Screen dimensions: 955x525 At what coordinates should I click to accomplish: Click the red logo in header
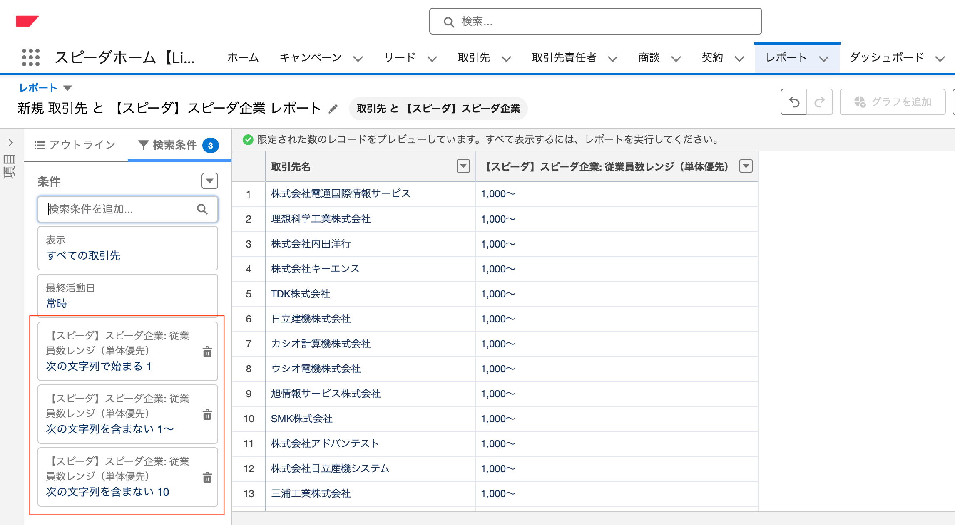27,21
